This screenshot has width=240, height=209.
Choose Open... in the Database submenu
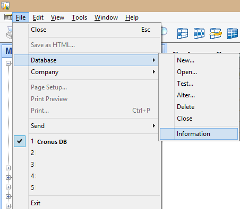(x=199, y=72)
